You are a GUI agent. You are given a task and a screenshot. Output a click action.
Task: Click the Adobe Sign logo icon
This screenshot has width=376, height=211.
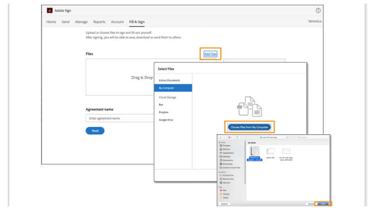49,10
